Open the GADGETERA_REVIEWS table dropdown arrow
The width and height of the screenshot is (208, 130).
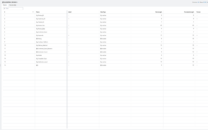click(x=17, y=2)
